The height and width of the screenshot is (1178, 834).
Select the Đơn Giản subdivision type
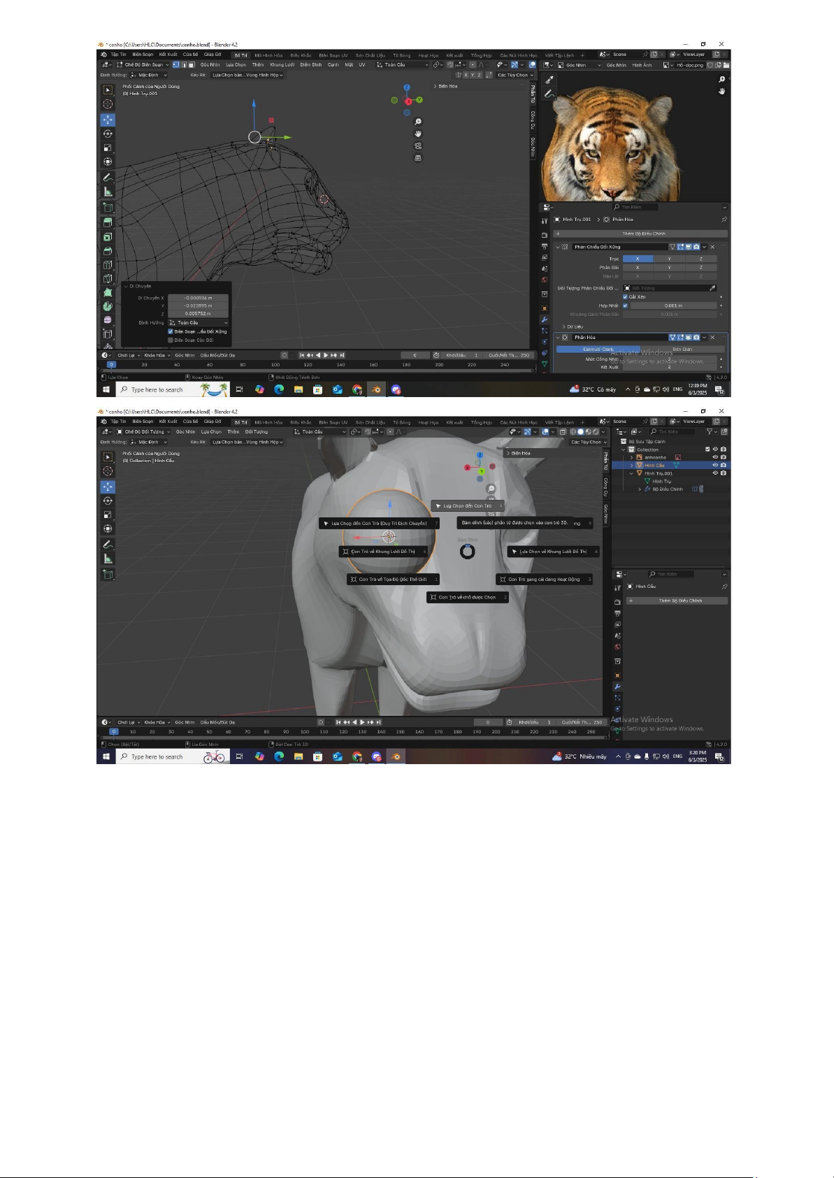[682, 349]
